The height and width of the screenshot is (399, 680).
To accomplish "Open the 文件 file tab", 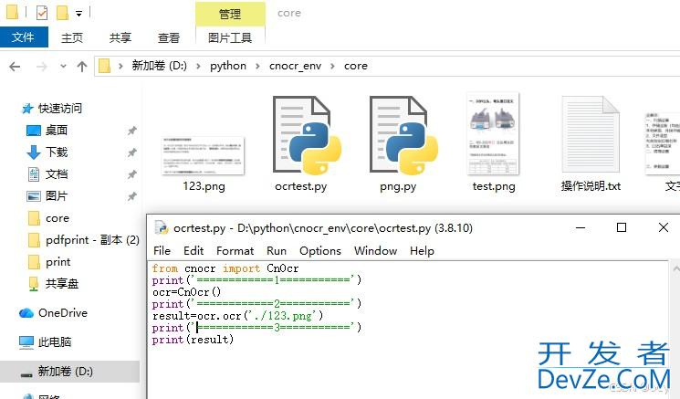I will point(24,37).
